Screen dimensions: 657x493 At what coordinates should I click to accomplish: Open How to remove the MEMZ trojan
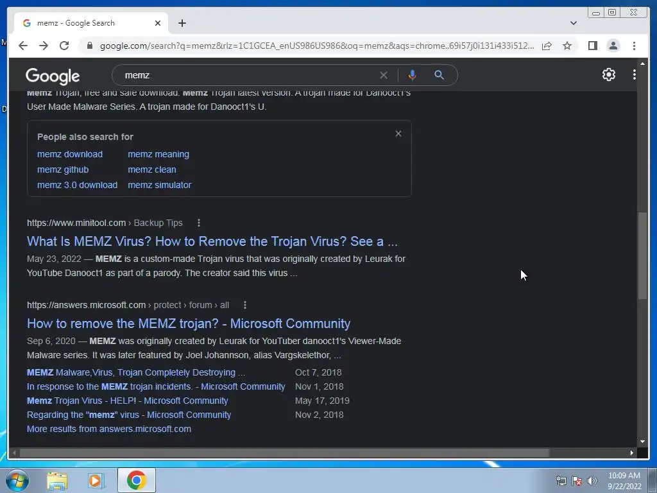point(189,324)
